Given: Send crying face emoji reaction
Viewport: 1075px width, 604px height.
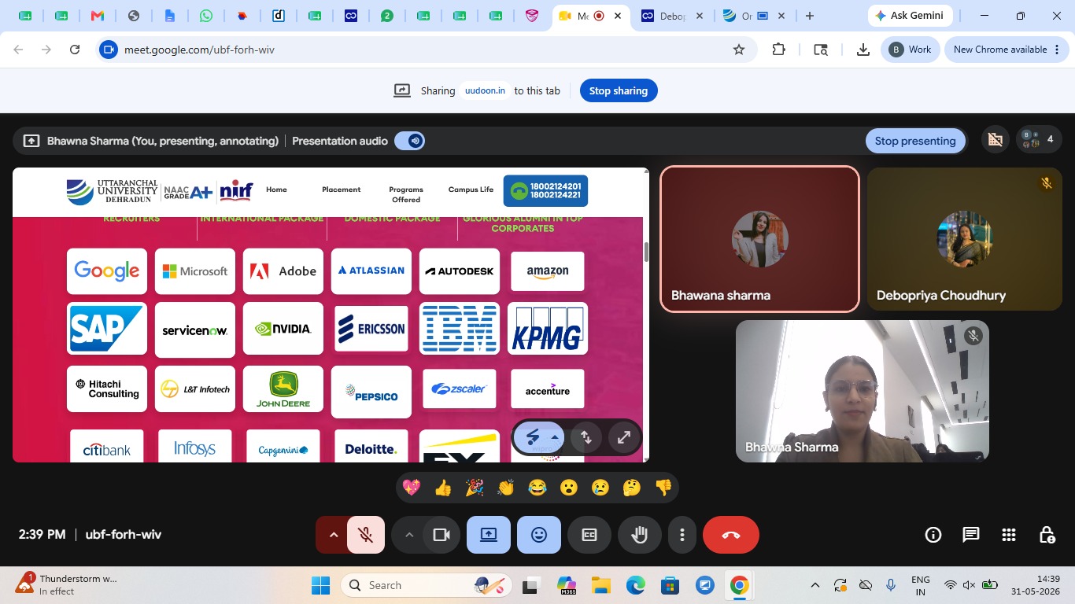Looking at the screenshot, I should click(600, 488).
